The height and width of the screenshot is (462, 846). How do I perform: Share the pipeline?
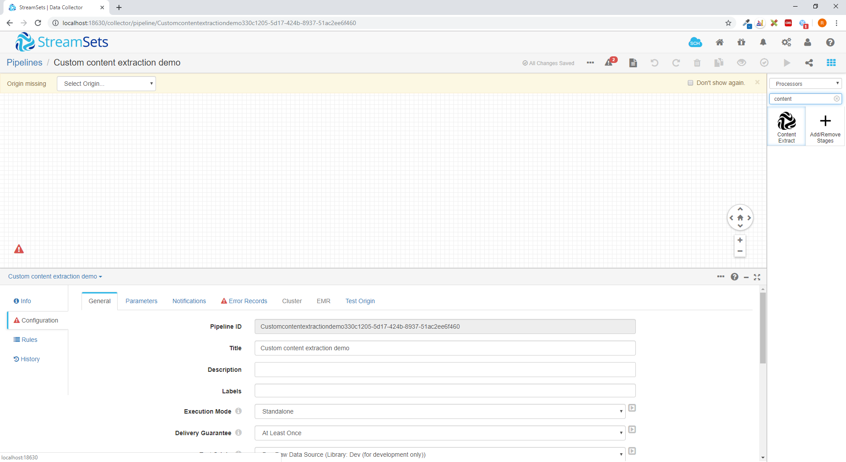coord(809,63)
